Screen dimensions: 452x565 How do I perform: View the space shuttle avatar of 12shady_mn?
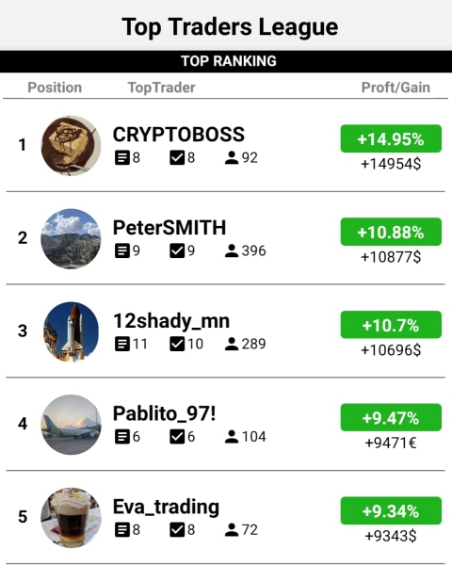(x=71, y=331)
